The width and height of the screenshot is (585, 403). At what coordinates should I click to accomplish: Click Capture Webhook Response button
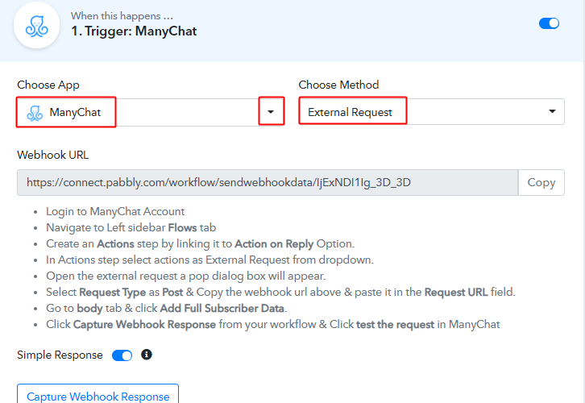(97, 394)
